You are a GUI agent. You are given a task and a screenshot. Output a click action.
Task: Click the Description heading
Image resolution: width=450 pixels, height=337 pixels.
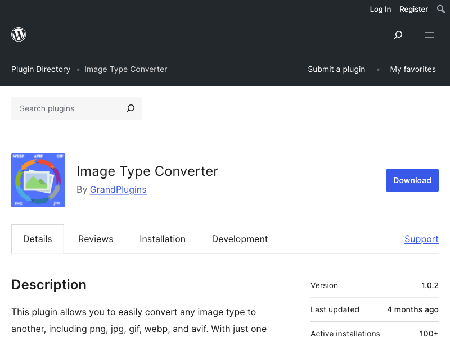tap(49, 285)
